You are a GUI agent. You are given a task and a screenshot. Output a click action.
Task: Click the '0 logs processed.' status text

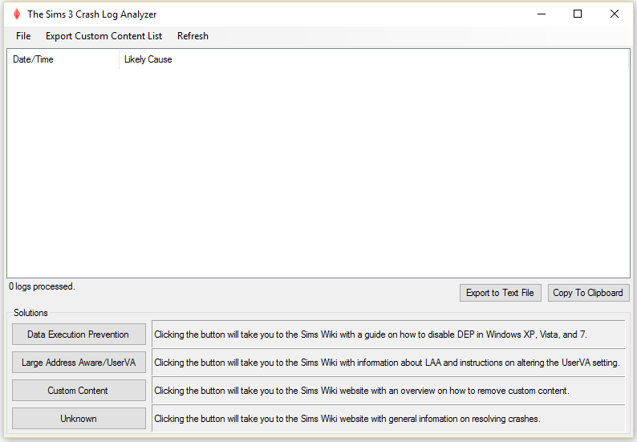point(42,286)
